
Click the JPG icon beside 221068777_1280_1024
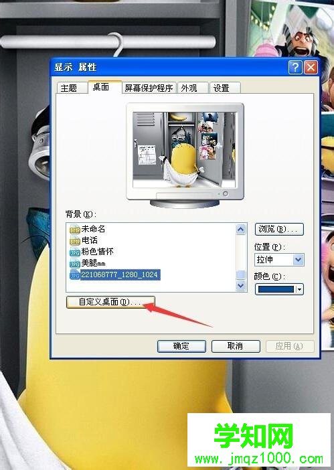74,275
